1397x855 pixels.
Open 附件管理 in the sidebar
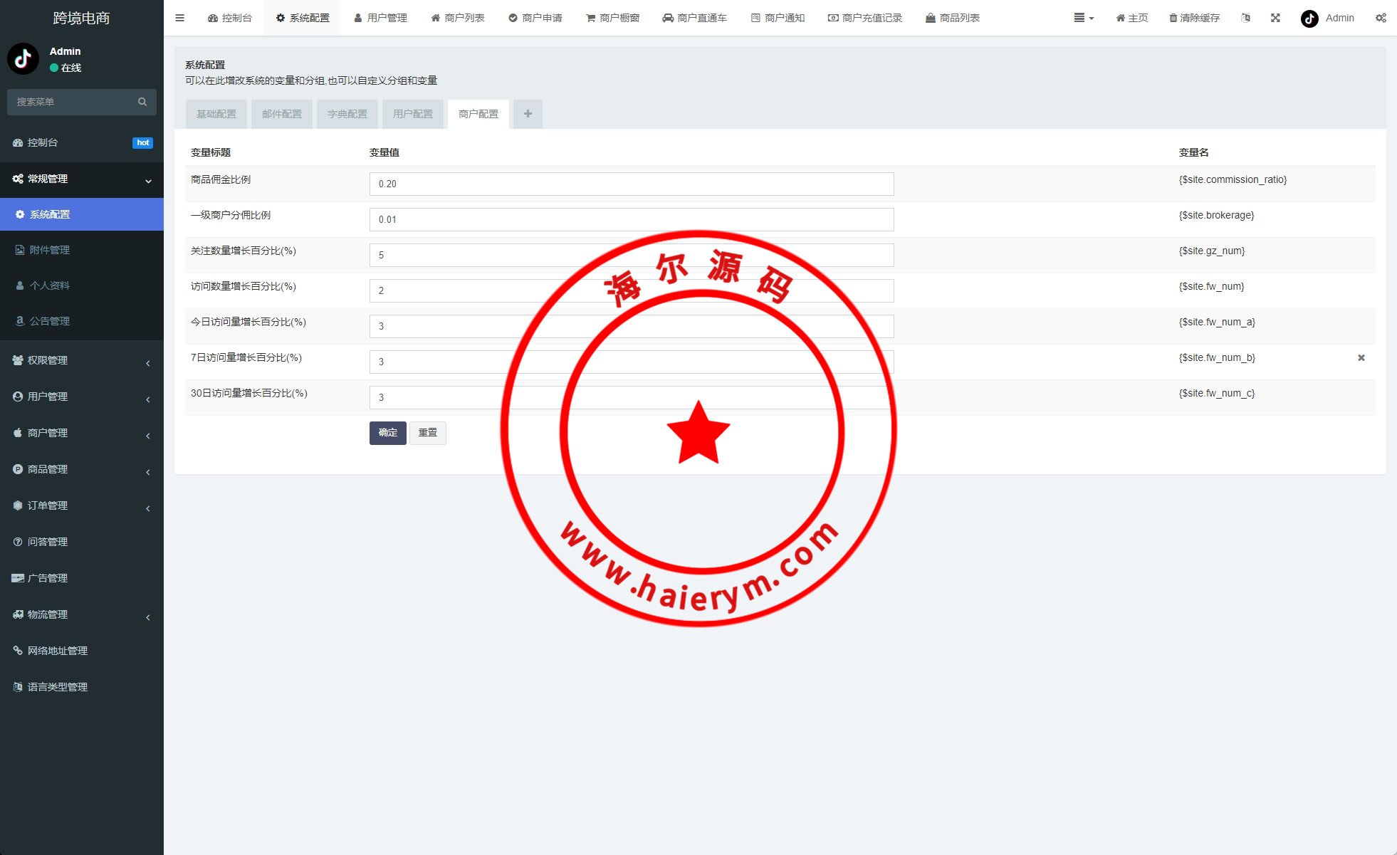coord(50,251)
